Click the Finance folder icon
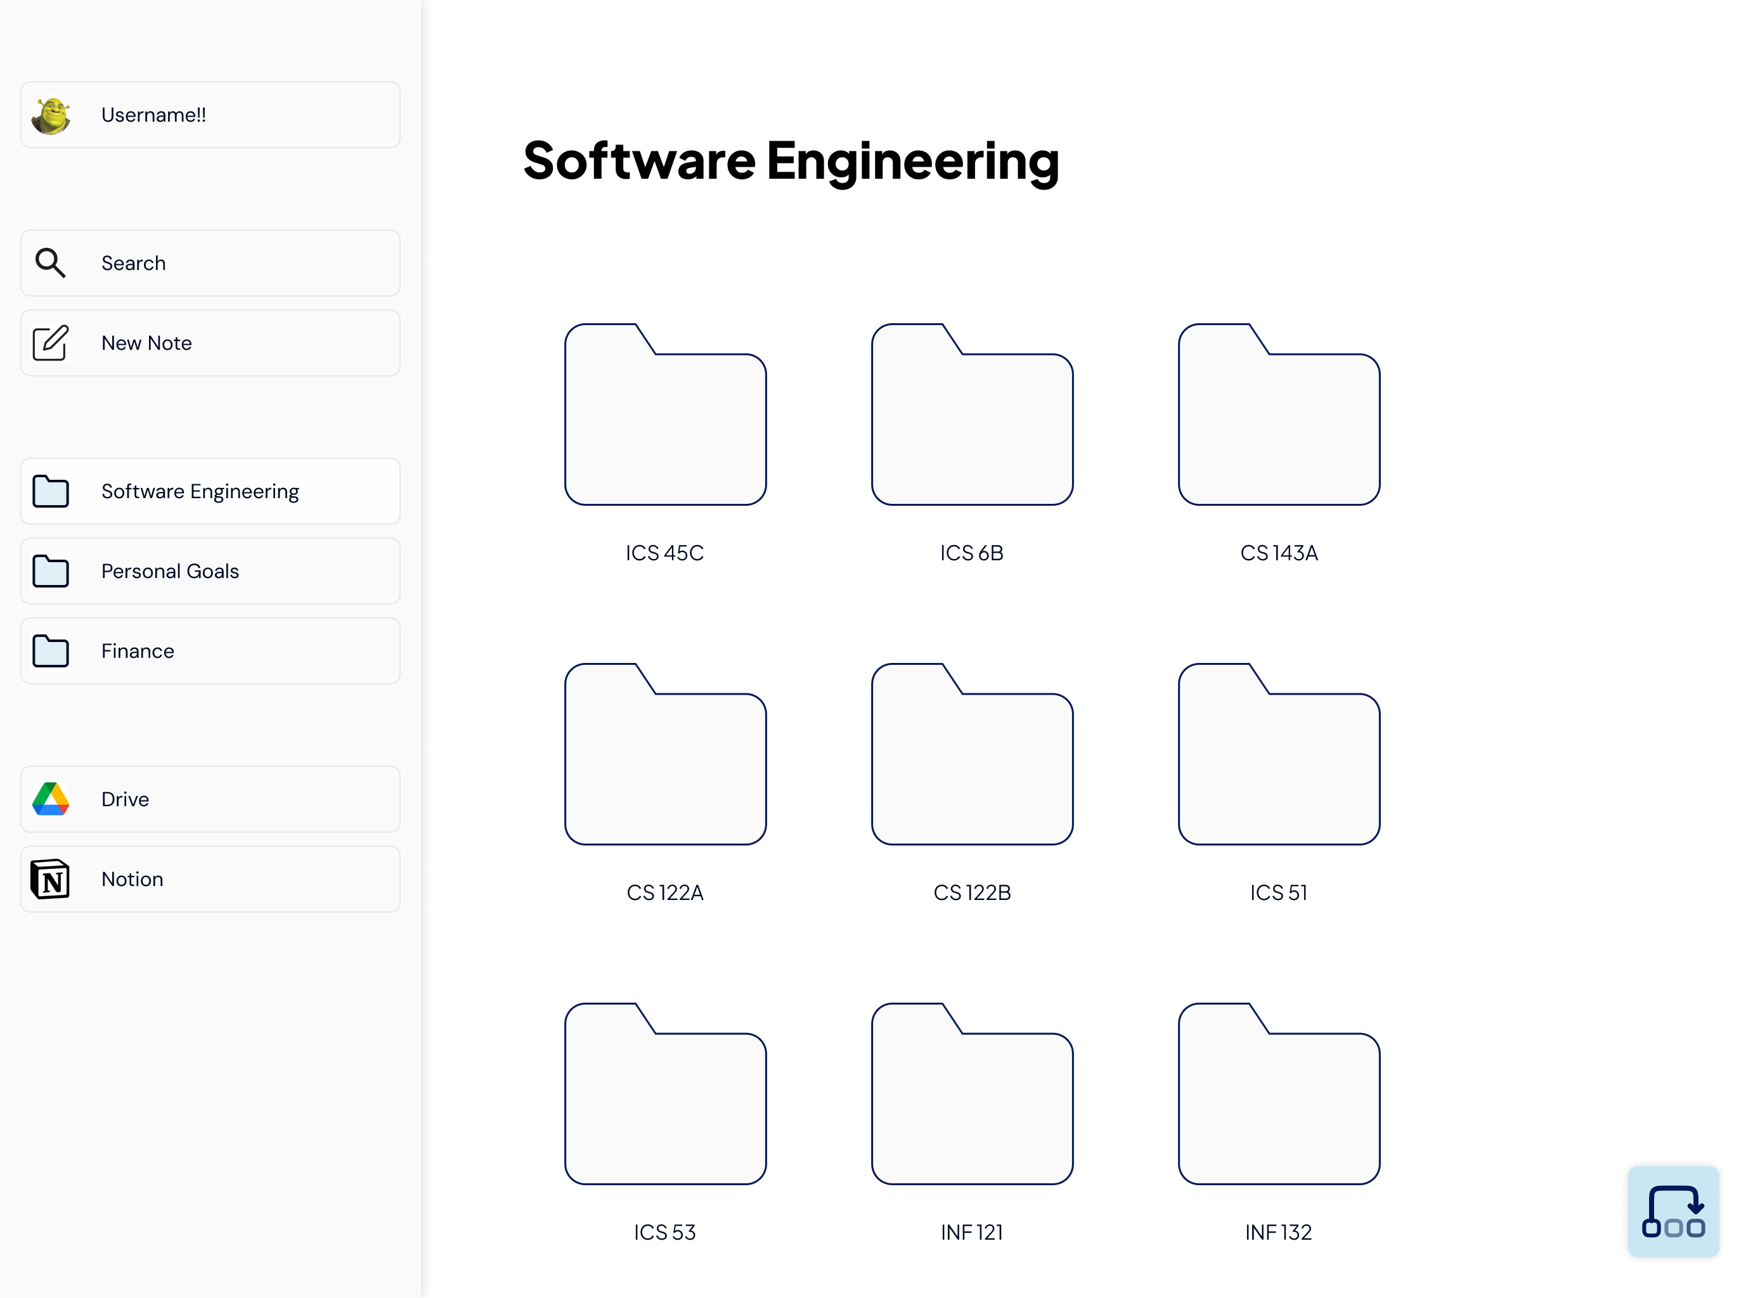The image size is (1760, 1298). (51, 652)
